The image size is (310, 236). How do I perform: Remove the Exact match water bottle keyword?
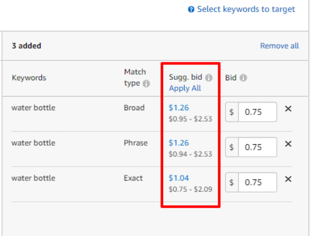click(288, 179)
